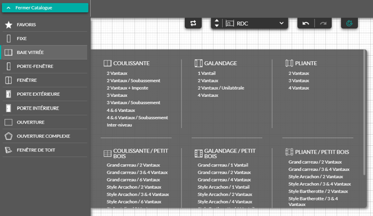Image resolution: width=373 pixels, height=216 pixels.
Task: Click the Galandage heading icon
Action: 198,63
